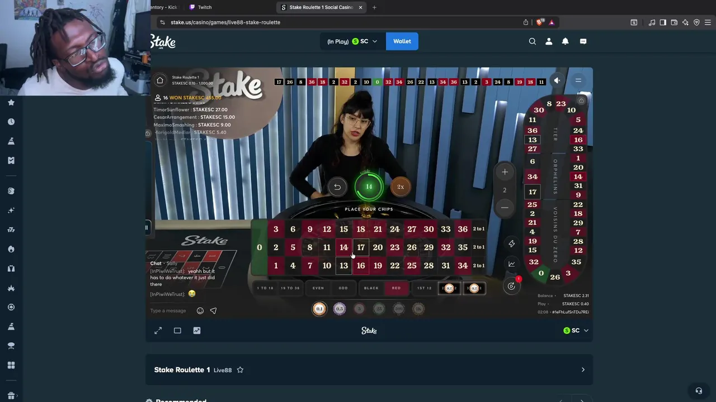Select the 1K chip

pos(418,309)
